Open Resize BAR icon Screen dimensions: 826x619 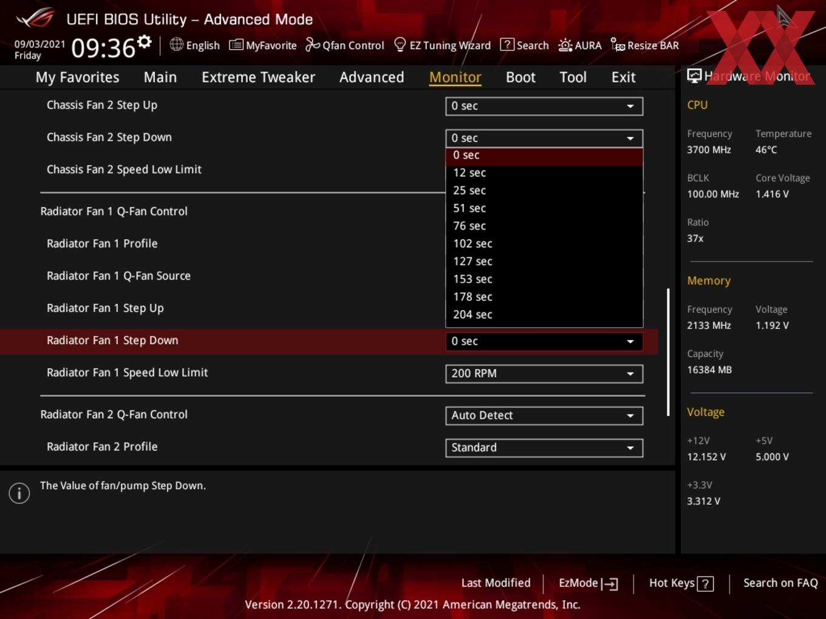click(618, 44)
